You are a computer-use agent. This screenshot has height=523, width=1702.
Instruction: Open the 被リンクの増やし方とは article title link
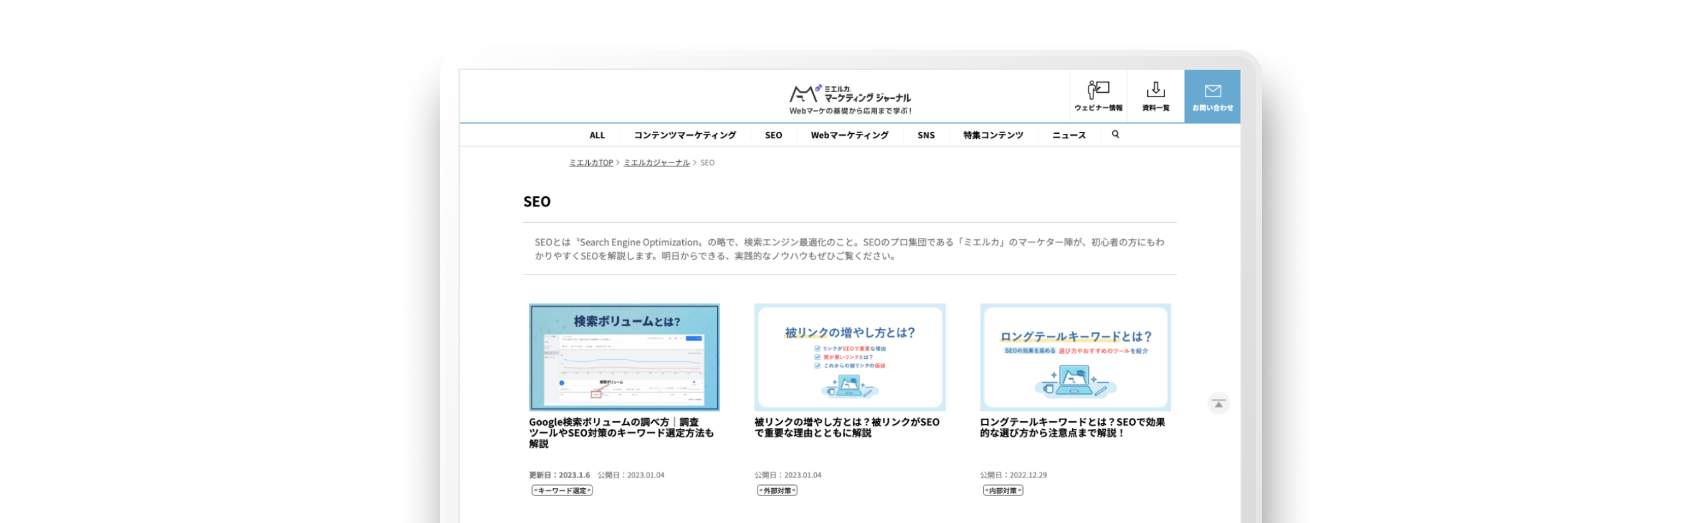coord(847,427)
